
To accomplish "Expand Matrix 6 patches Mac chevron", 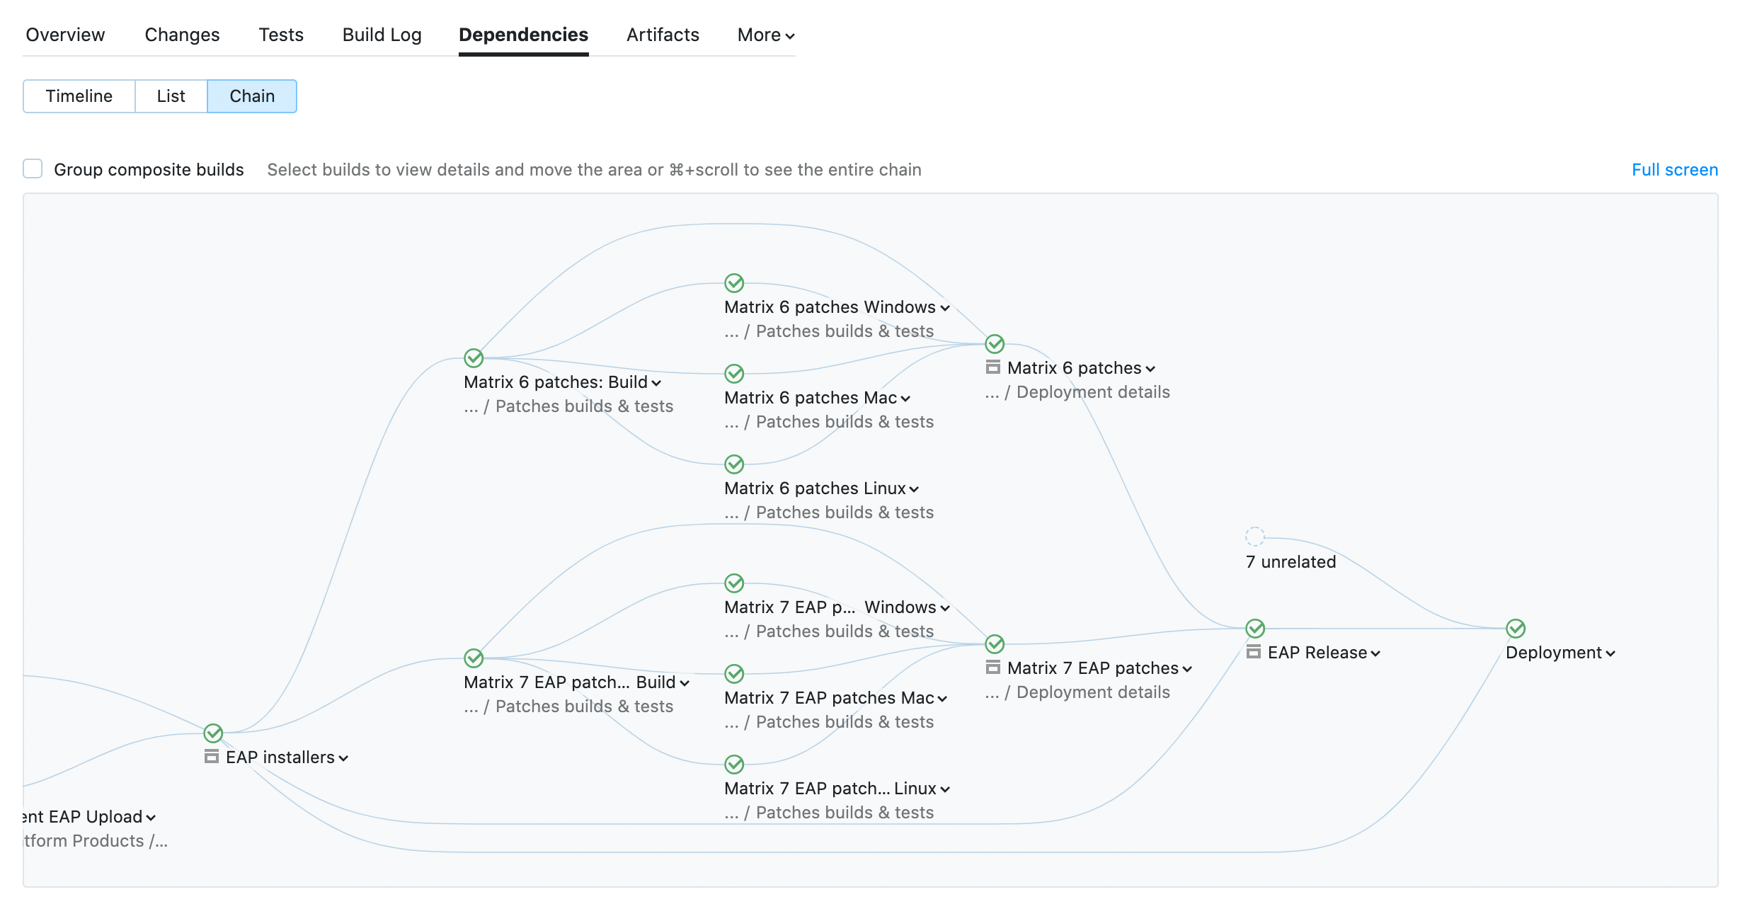I will pyautogui.click(x=905, y=399).
